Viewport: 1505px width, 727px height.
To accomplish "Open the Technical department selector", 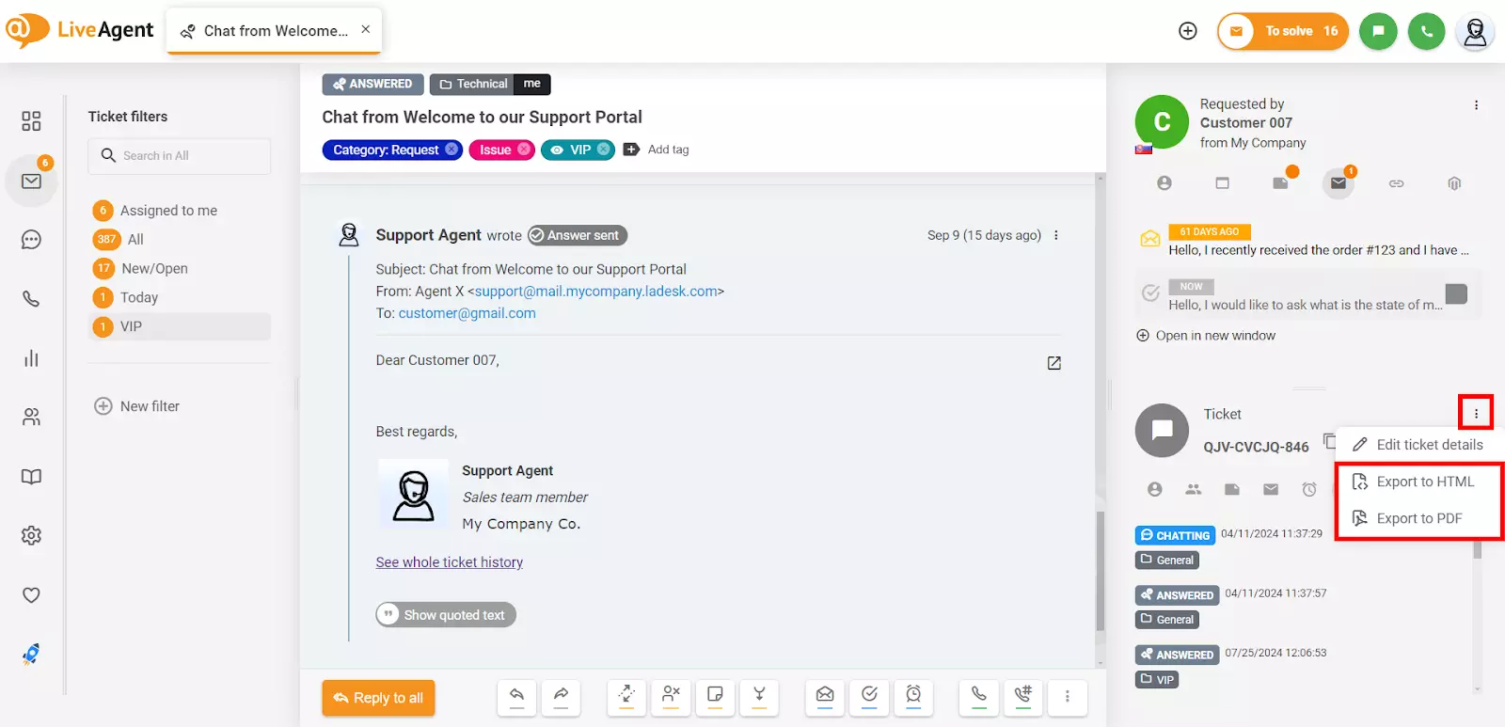I will point(473,84).
